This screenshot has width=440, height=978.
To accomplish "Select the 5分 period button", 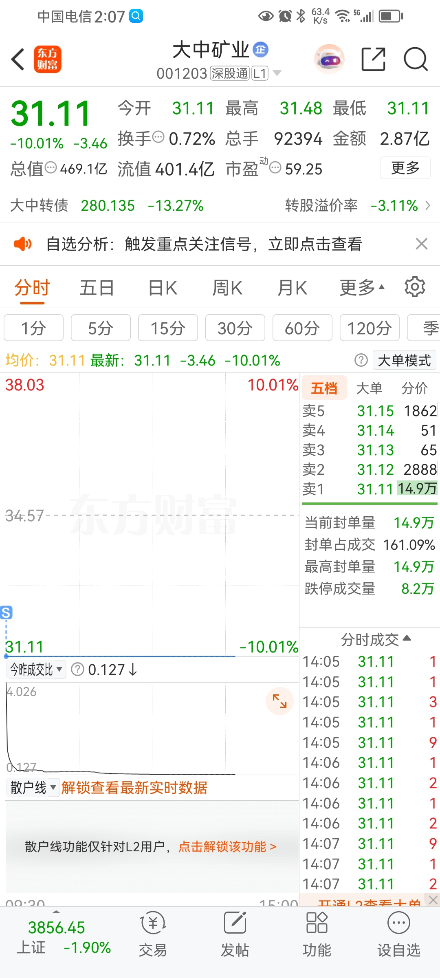I will click(101, 328).
